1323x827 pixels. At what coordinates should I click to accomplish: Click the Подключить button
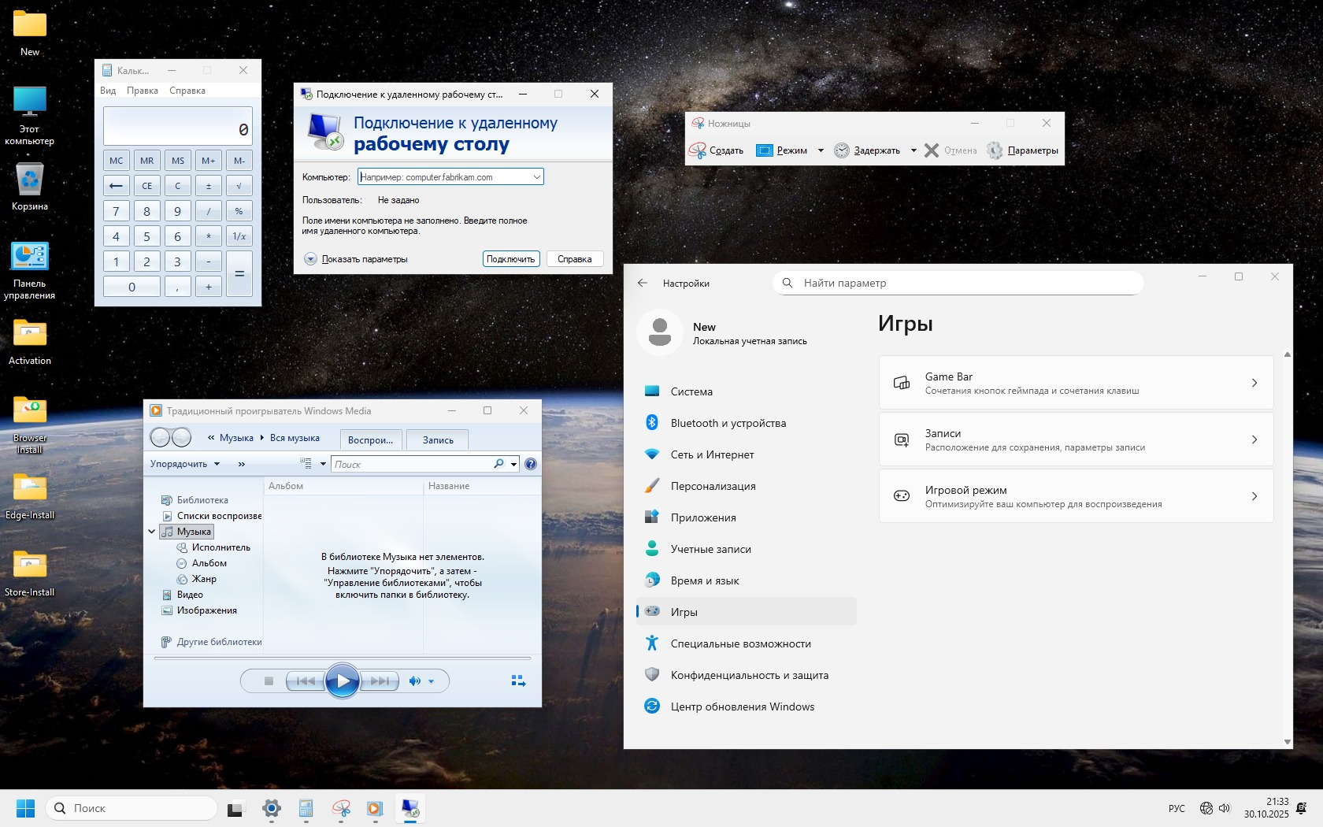pyautogui.click(x=510, y=259)
